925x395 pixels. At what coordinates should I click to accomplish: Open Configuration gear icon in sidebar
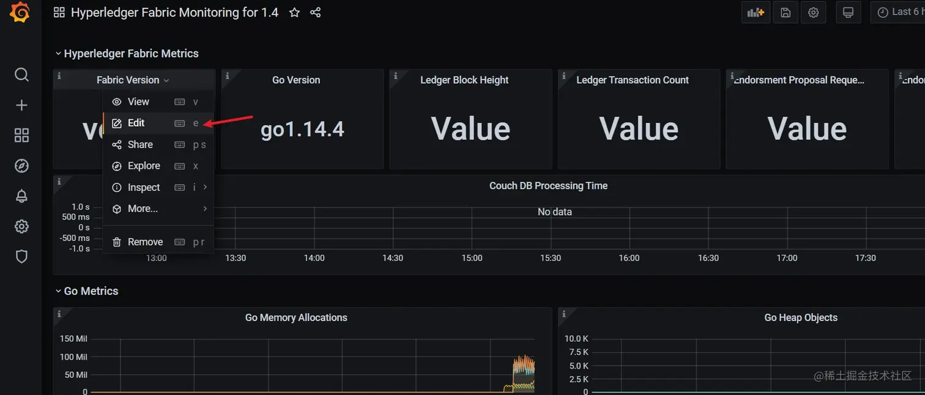coord(21,226)
